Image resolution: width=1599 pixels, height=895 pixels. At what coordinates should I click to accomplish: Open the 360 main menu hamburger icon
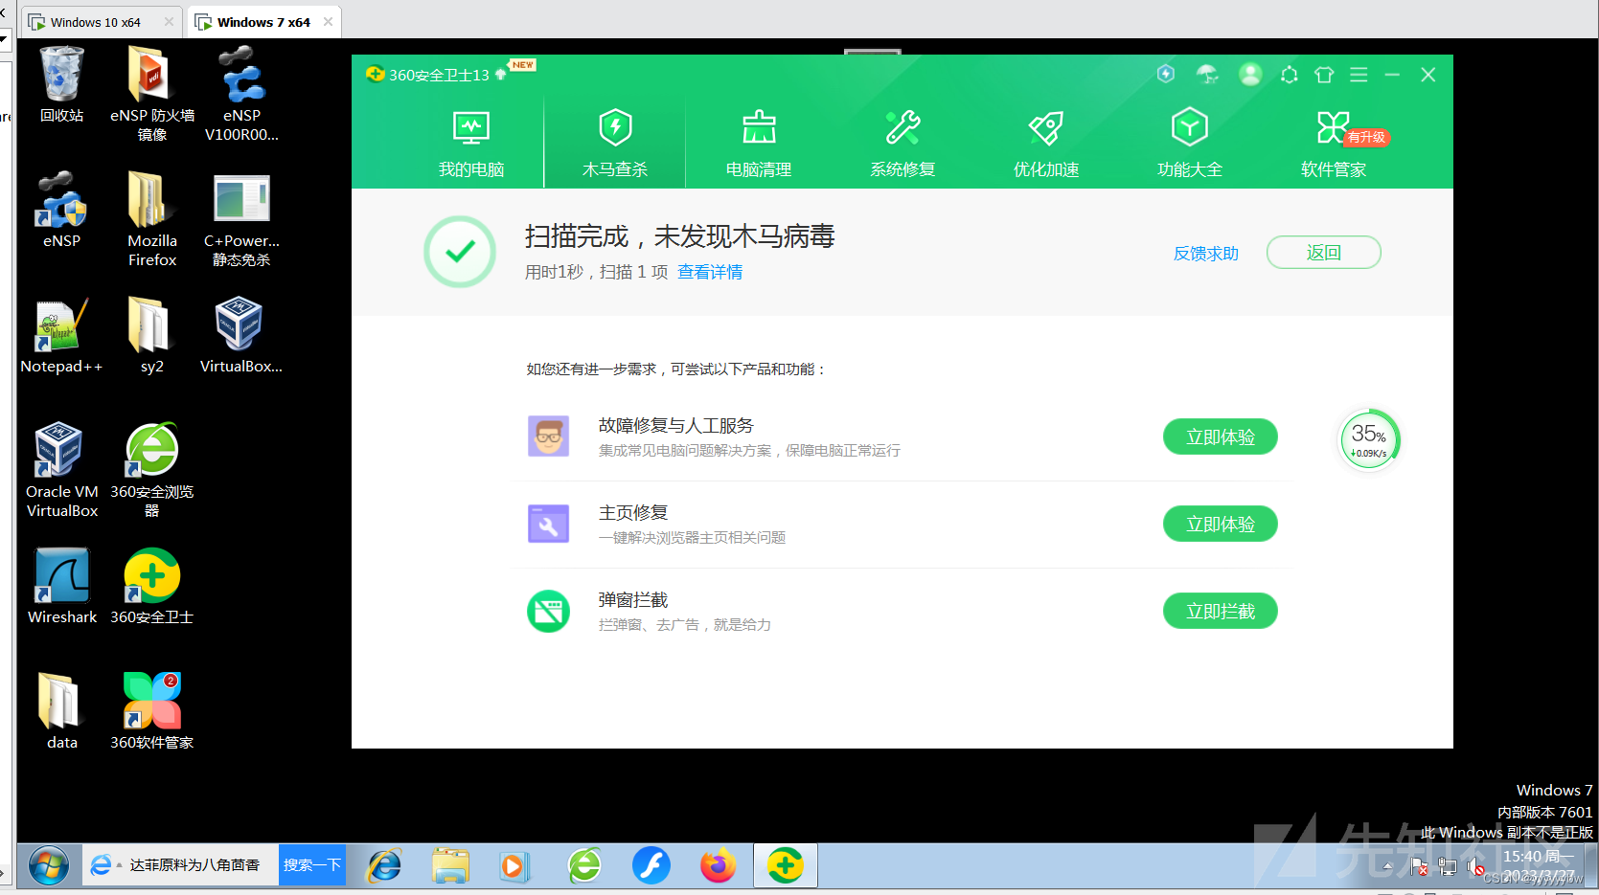click(1359, 75)
